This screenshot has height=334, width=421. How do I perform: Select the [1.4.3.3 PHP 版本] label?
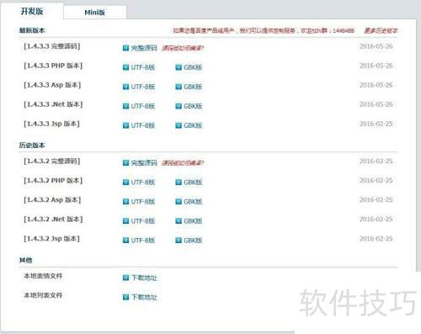pyautogui.click(x=53, y=66)
